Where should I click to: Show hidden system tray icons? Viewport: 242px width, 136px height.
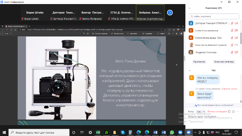tap(195, 133)
